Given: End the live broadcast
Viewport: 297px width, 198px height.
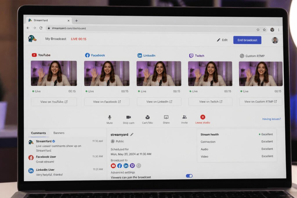Looking at the screenshot, I should tap(247, 40).
